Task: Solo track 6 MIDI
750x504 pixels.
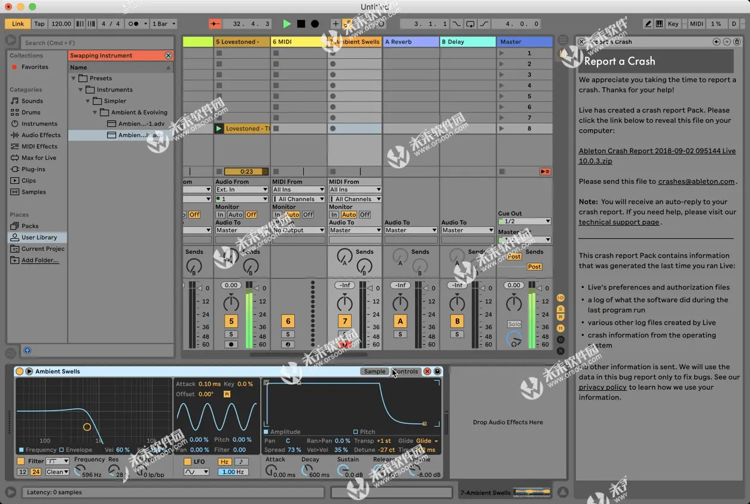Action: [288, 335]
